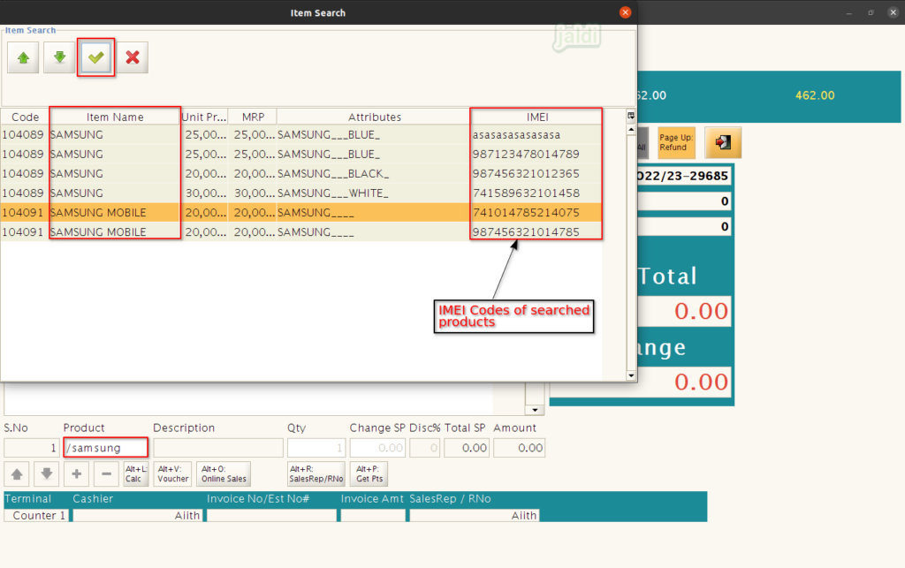The image size is (905, 568).
Task: Sort by the MRP column header
Action: [253, 117]
